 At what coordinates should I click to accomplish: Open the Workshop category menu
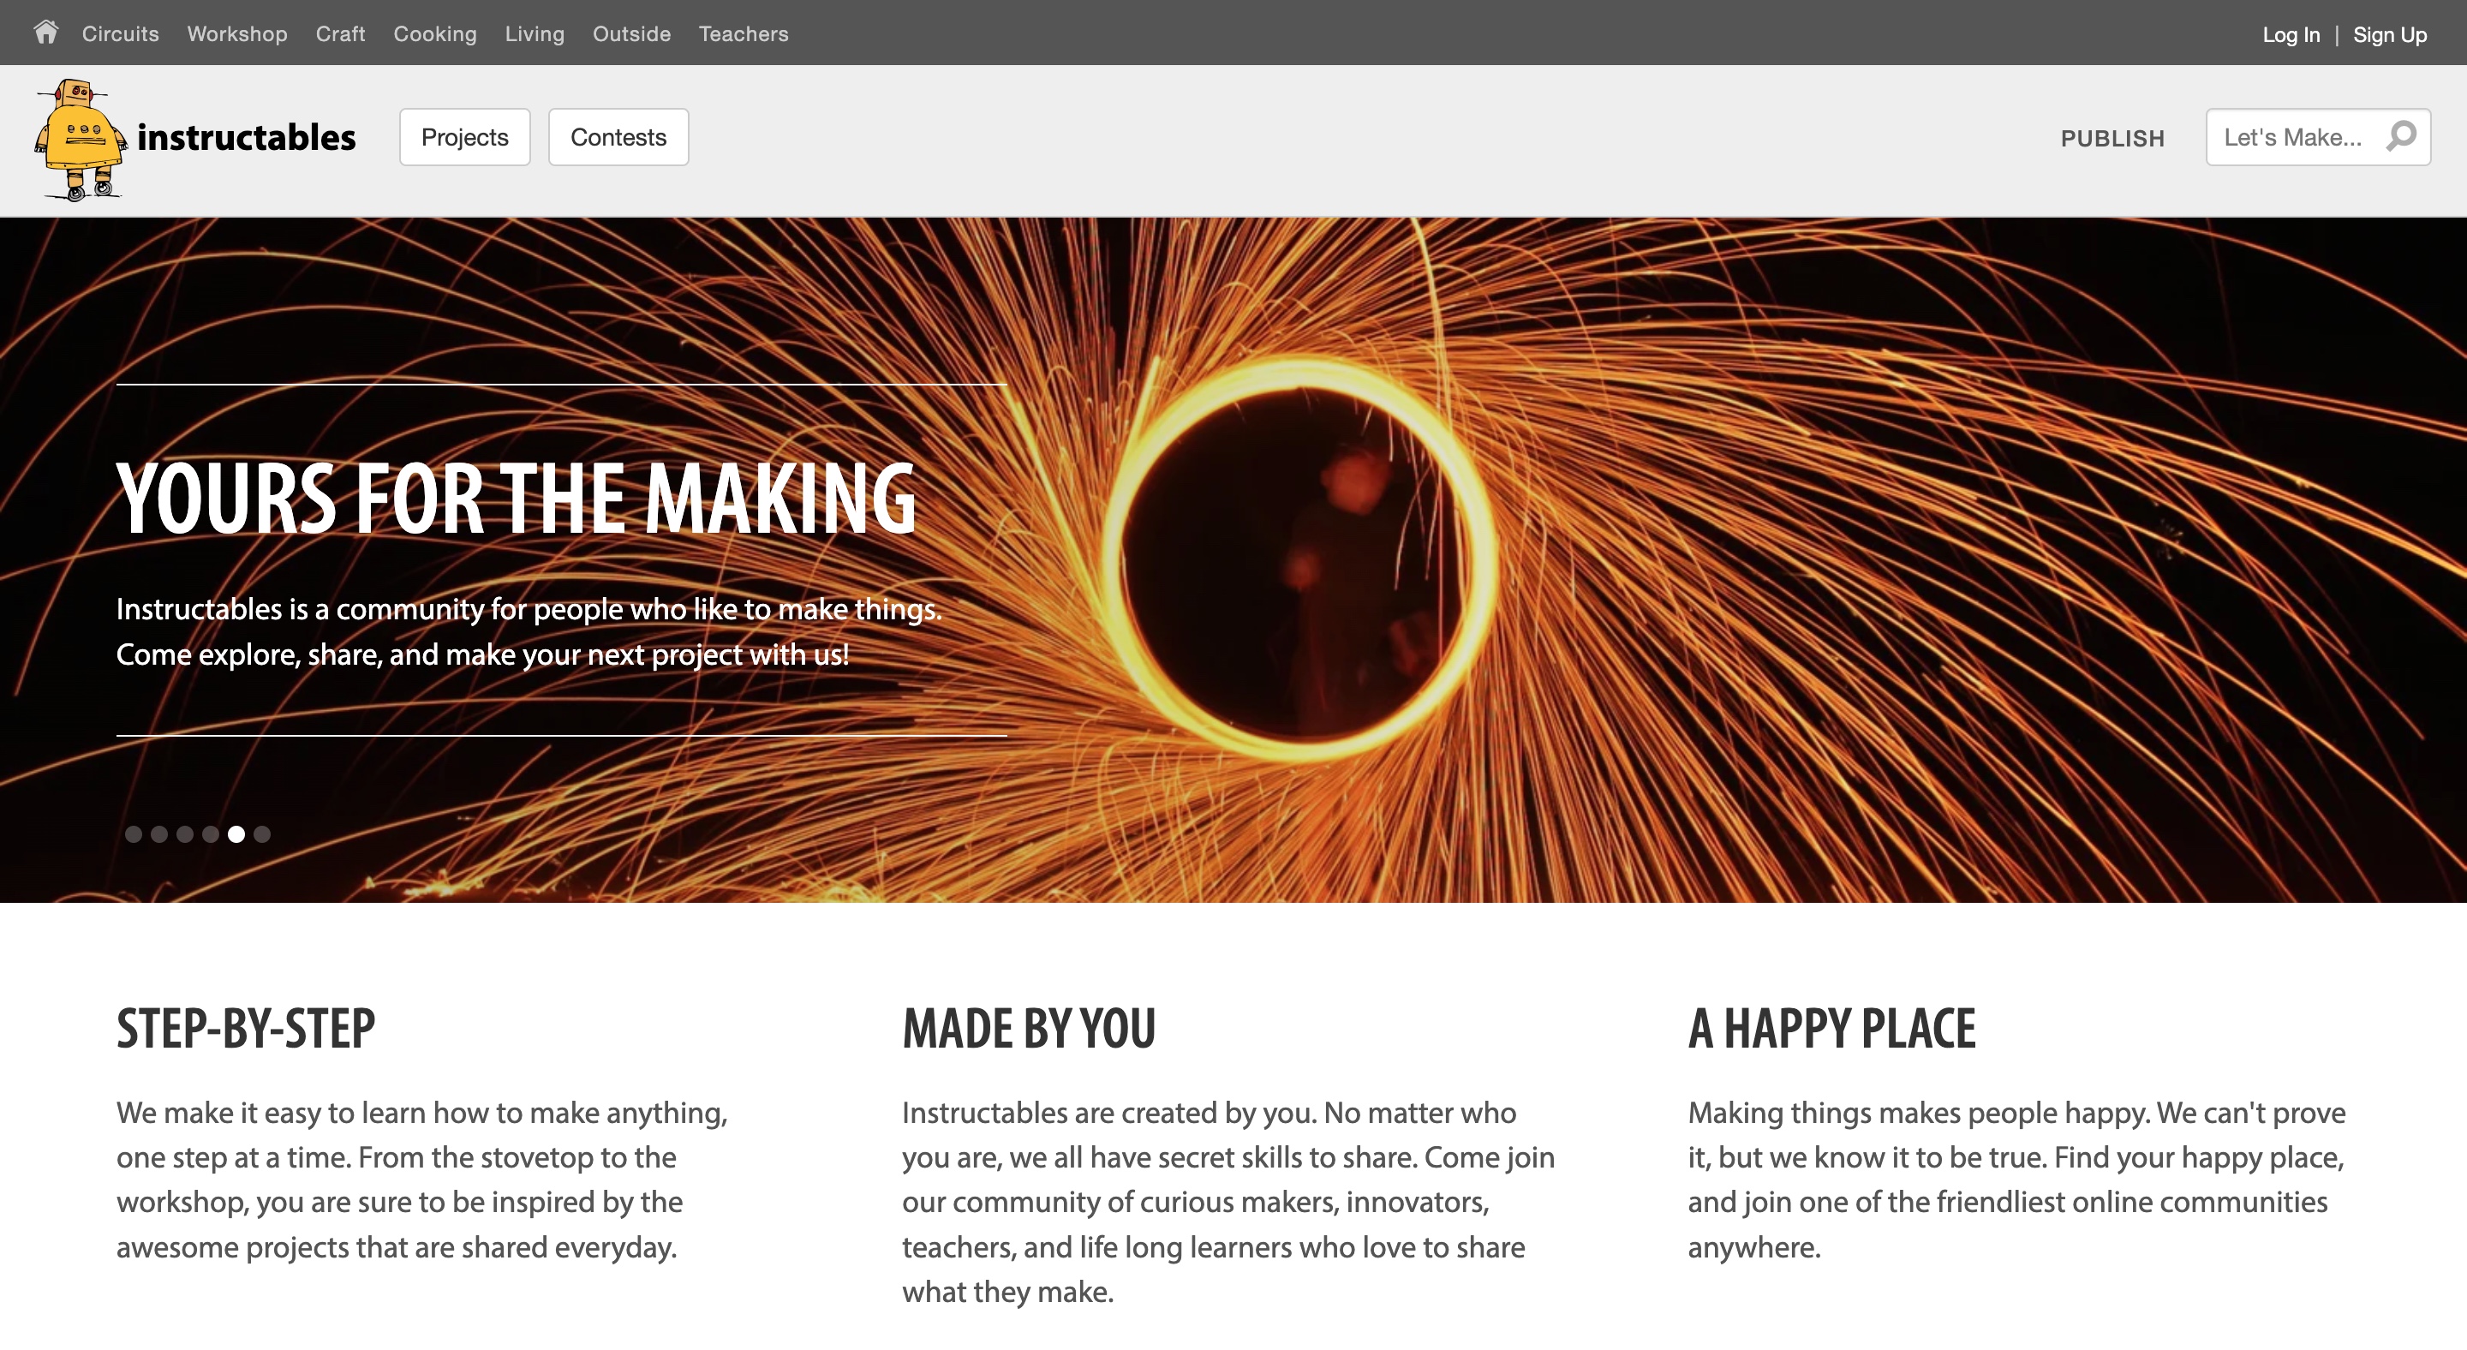(237, 33)
